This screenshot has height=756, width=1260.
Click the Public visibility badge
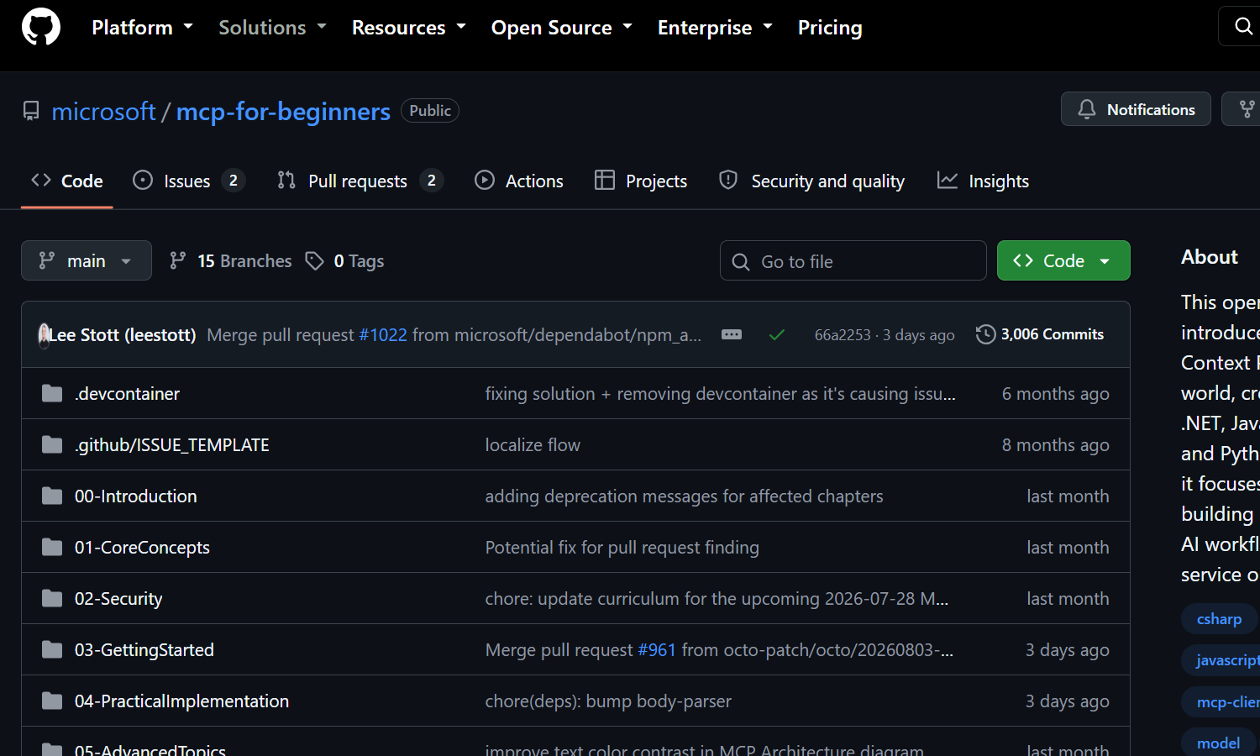(x=430, y=110)
